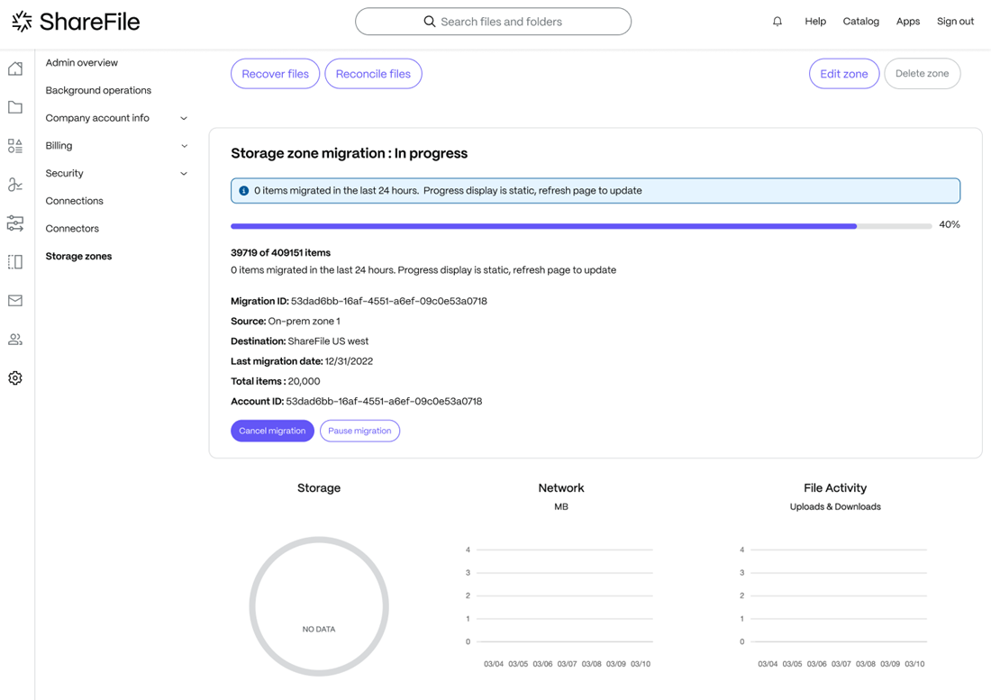Click the Account ID value text
Screen dimensions: 991x700
pos(384,401)
